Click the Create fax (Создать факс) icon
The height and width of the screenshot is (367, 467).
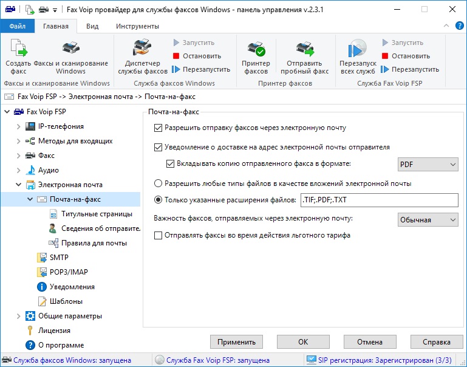point(18,47)
